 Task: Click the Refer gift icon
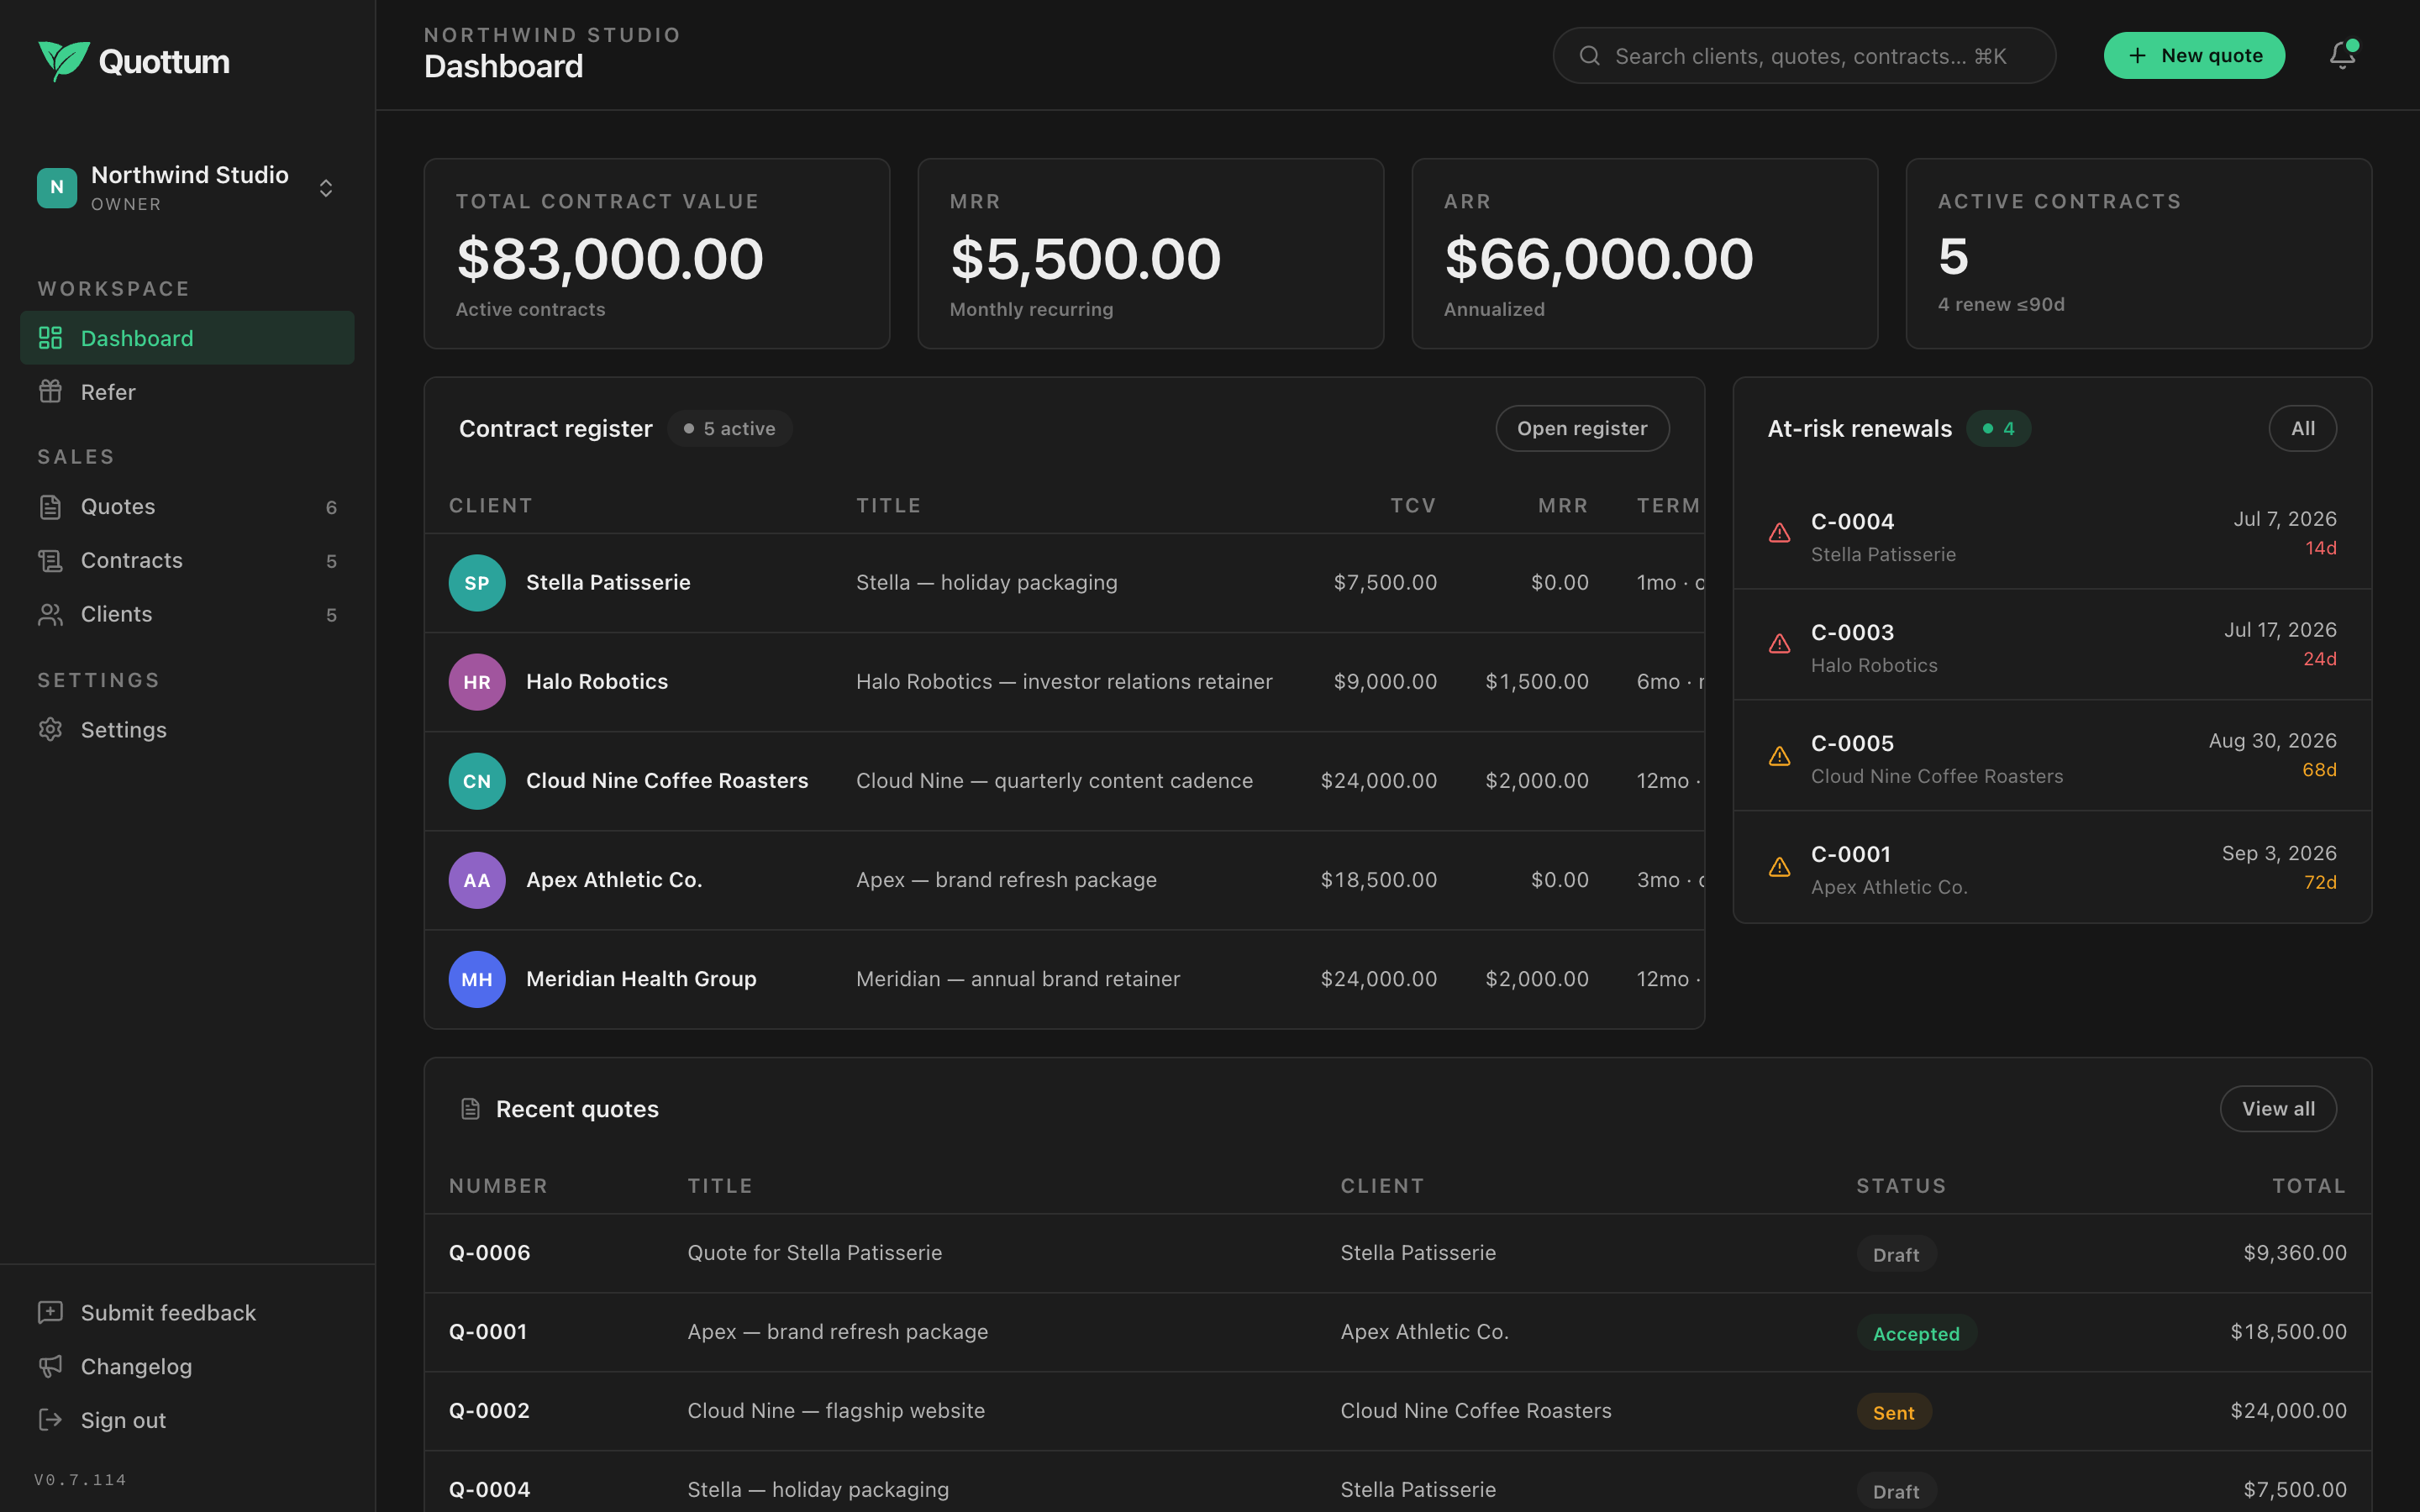tap(50, 391)
